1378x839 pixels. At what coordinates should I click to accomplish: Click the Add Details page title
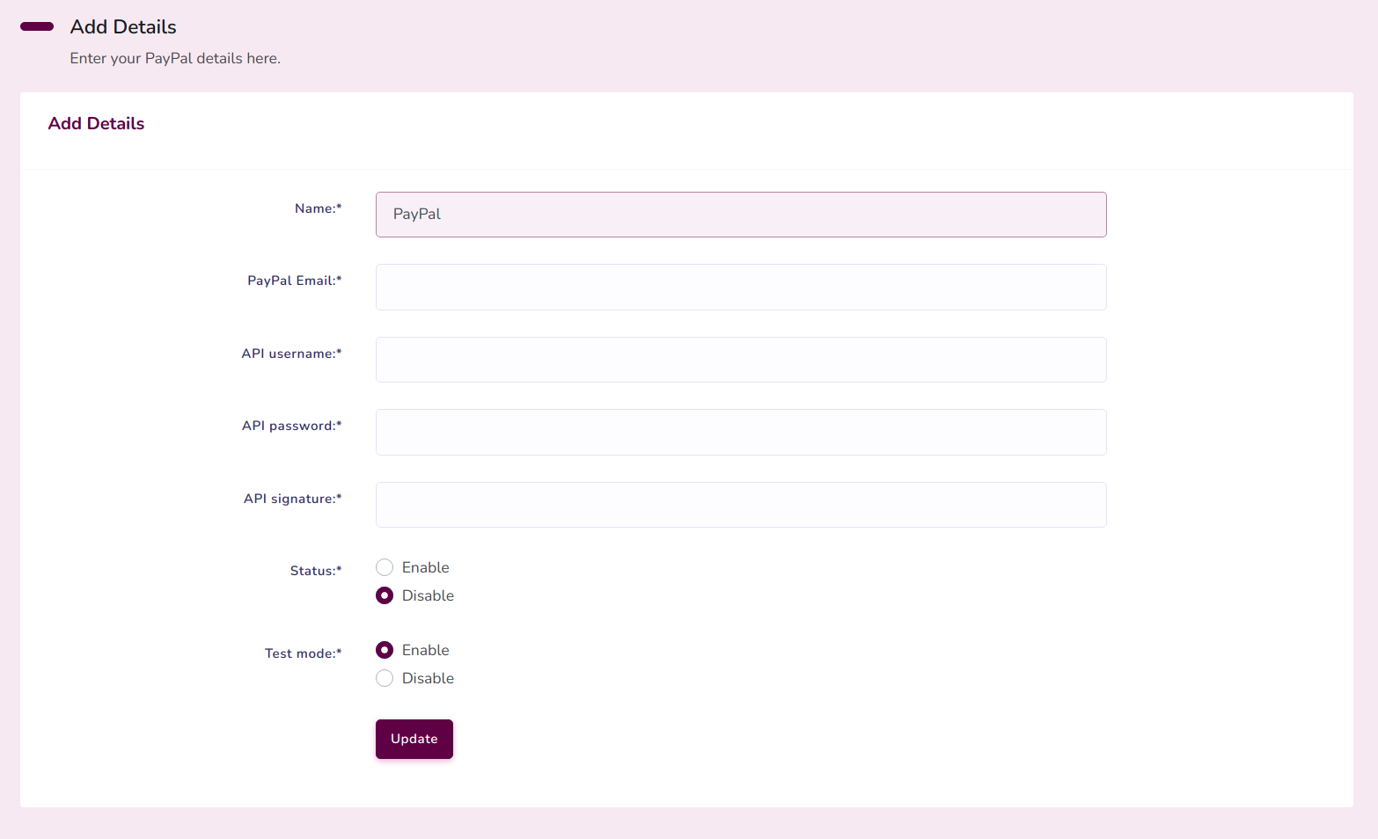[123, 26]
